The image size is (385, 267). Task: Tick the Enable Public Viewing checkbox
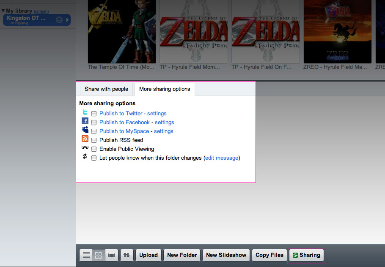pos(94,149)
